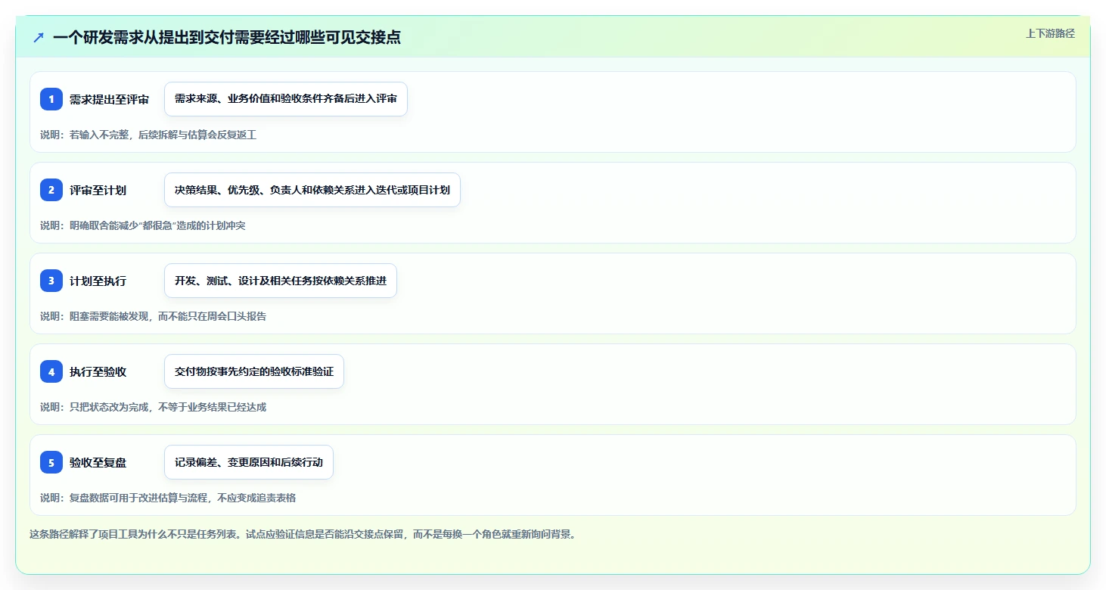
Task: Click the step 4 number badge
Action: tap(51, 371)
